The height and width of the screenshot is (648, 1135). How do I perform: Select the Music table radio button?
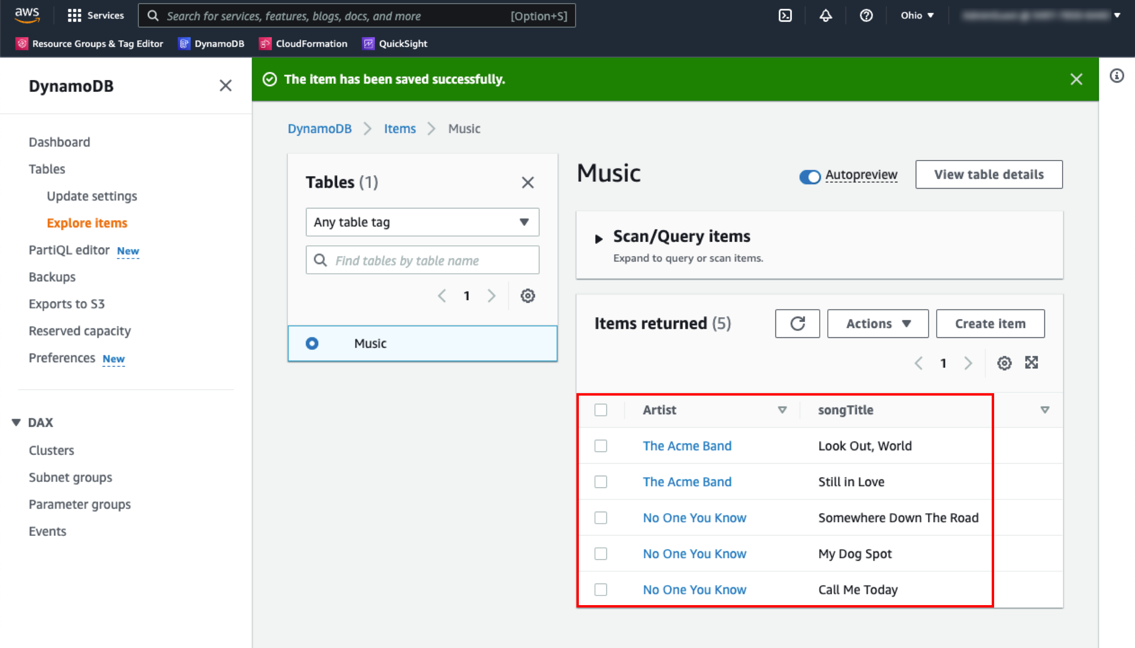pos(312,343)
